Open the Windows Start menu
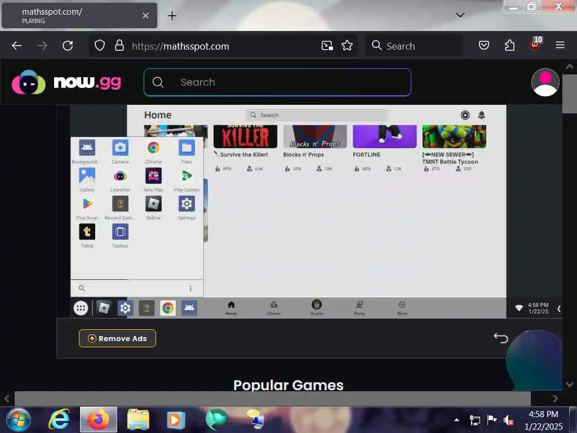 (19, 420)
